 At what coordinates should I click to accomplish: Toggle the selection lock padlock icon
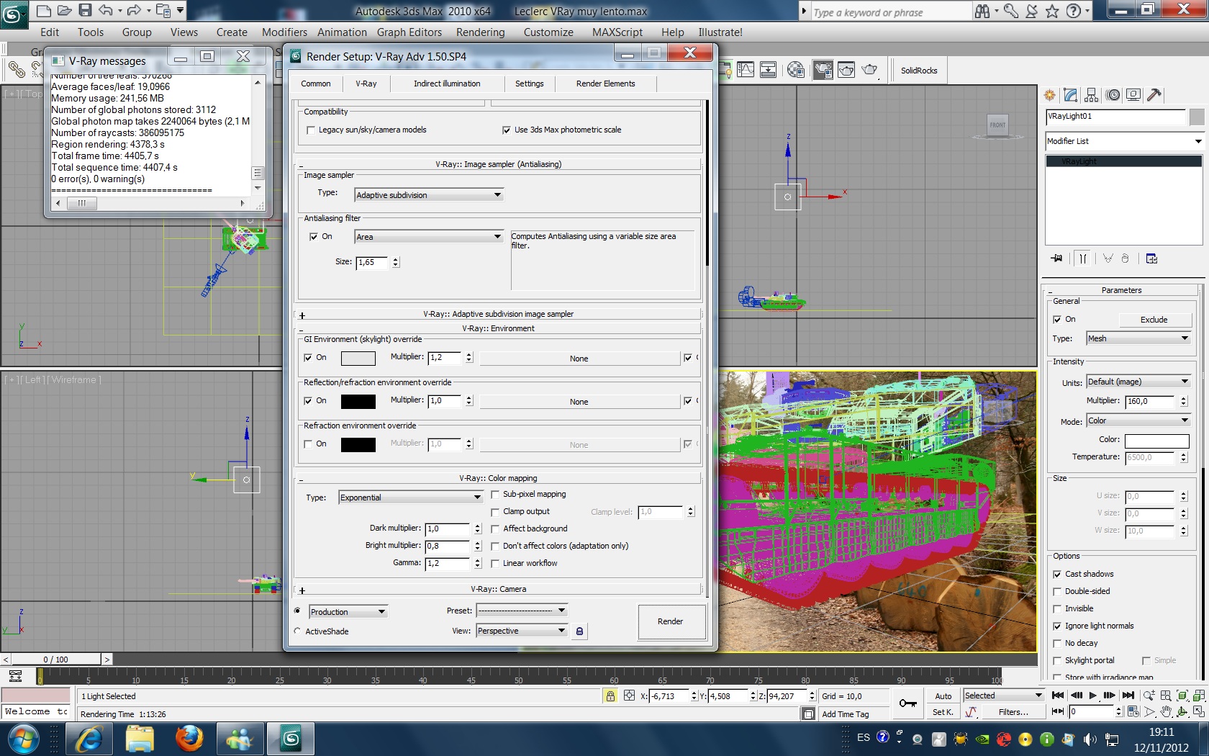(610, 696)
